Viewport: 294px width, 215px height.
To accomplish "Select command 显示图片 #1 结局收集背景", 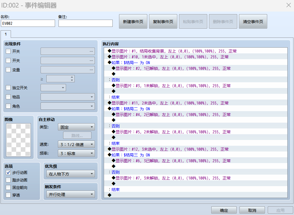I will [x=195, y=51].
